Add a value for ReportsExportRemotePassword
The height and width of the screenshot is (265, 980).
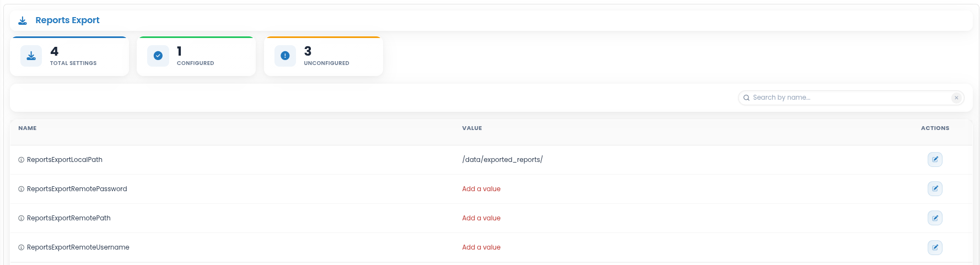coord(481,189)
